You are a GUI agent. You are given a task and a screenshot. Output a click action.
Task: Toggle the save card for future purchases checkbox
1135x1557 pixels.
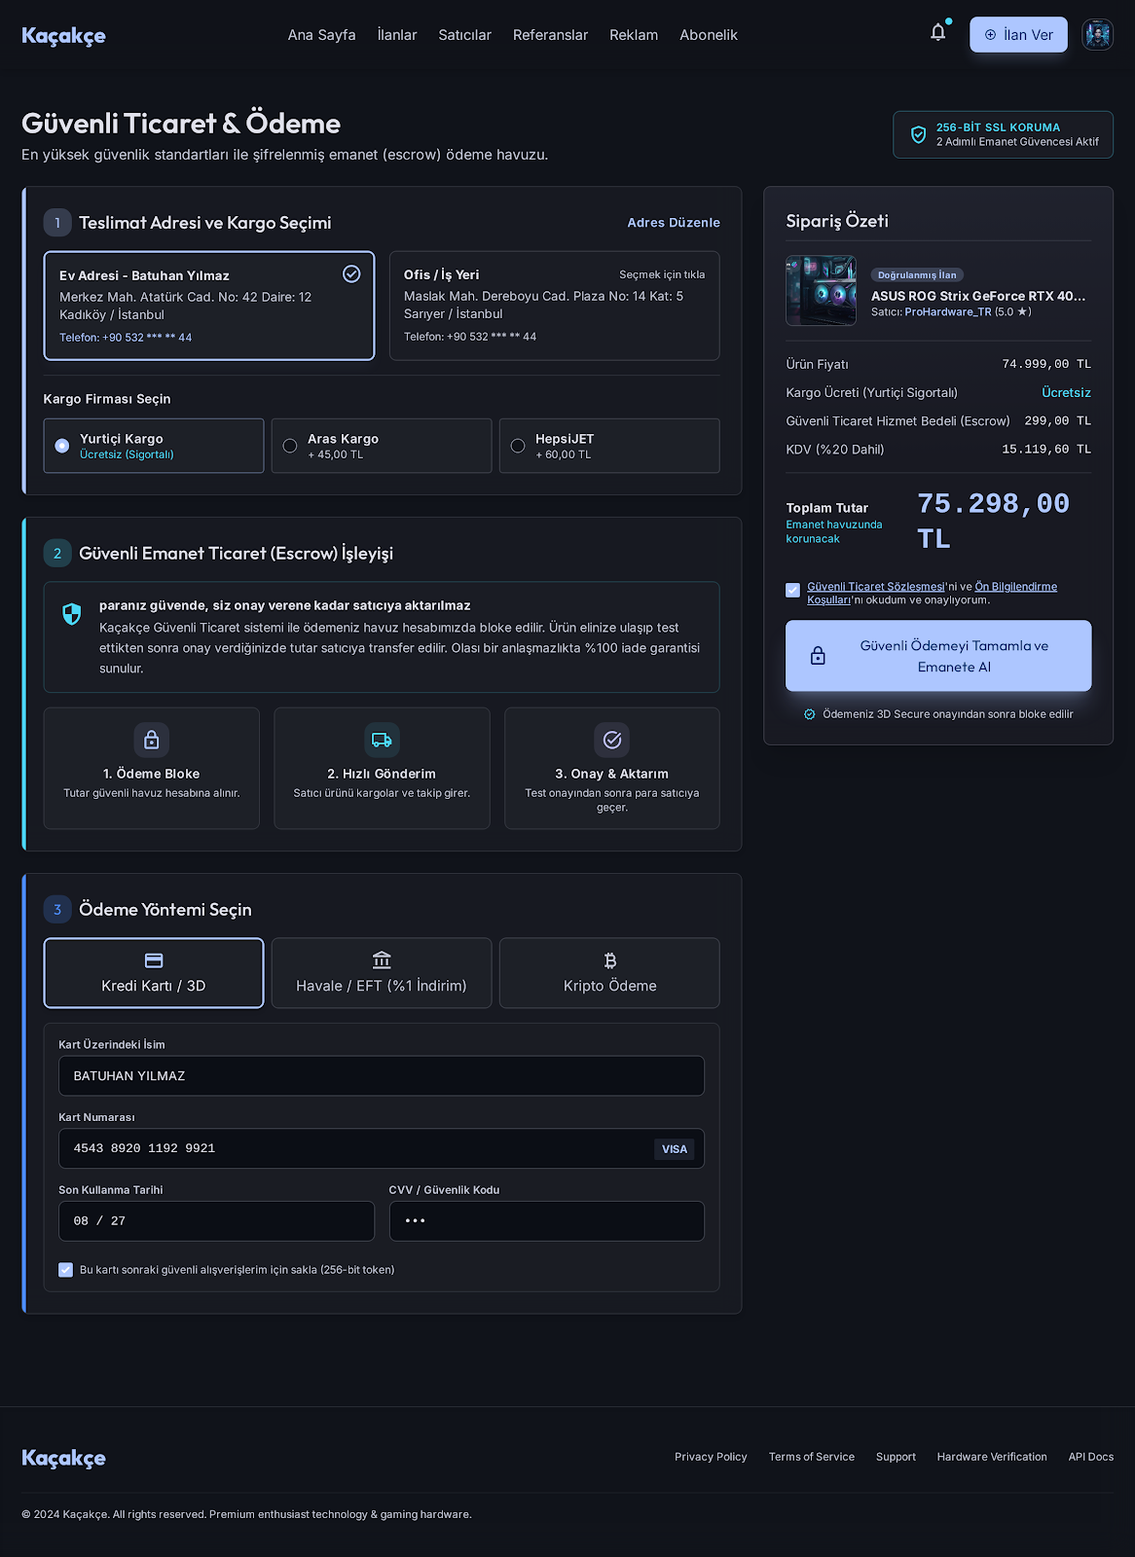click(66, 1270)
